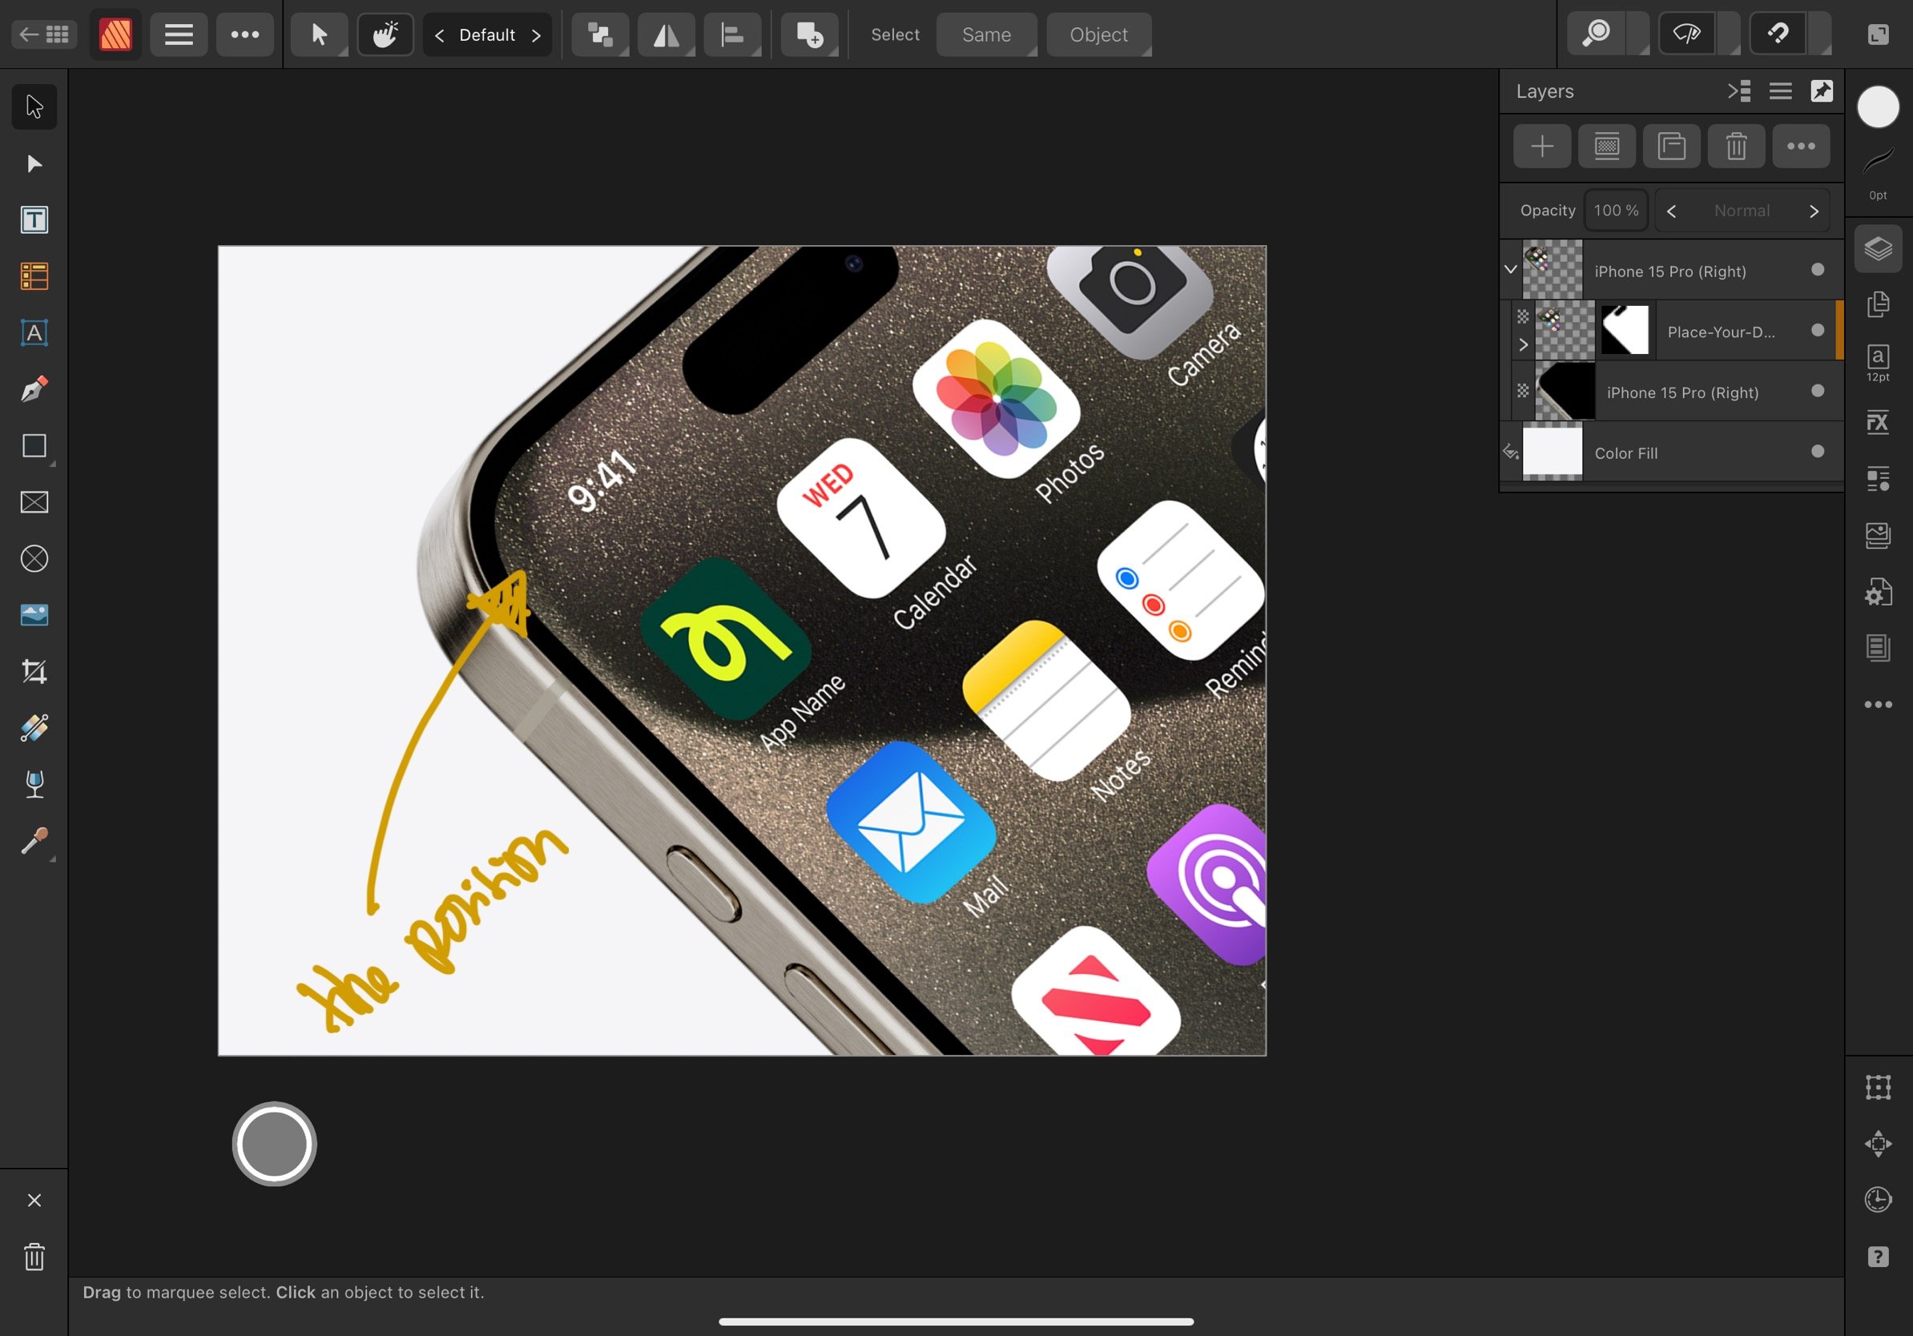This screenshot has height=1336, width=1913.
Task: Go to next preset right of Default
Action: tap(537, 35)
